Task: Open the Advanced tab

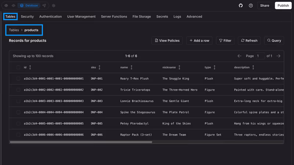Action: point(194,16)
